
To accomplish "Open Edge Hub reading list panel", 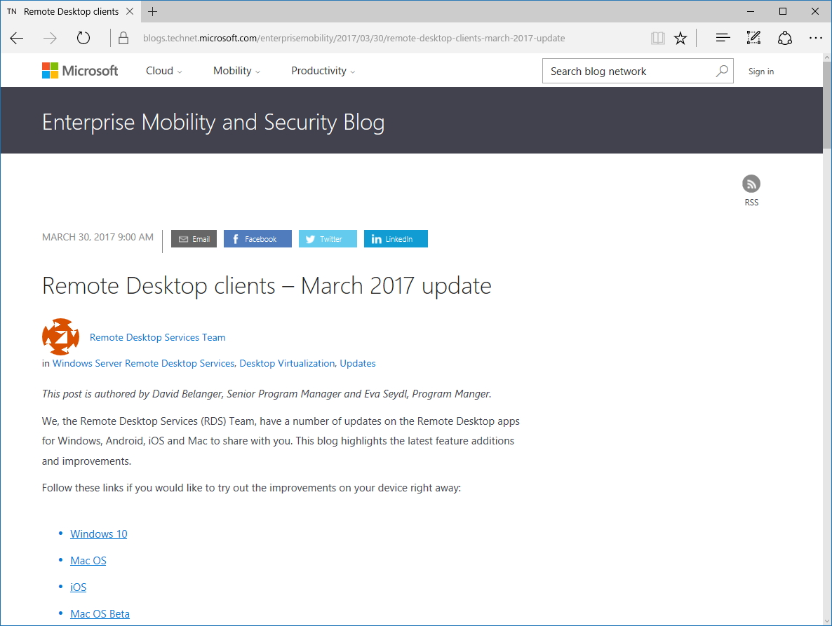I will 723,38.
